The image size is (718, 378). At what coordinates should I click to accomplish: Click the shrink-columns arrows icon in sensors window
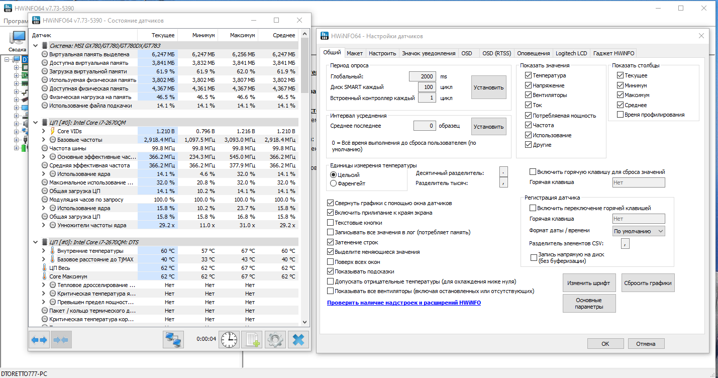click(61, 340)
